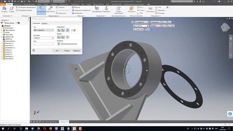Screen dimensions: 233x131
Task: Expand the Взаимосвязи tree folder
Action: 1,28
